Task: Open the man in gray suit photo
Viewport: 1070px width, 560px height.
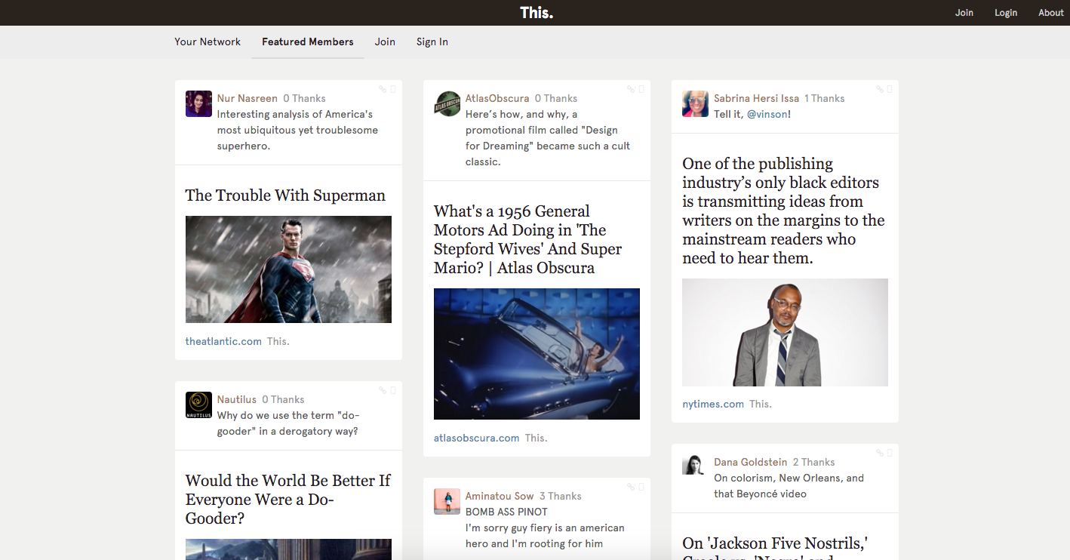Action: coord(785,333)
